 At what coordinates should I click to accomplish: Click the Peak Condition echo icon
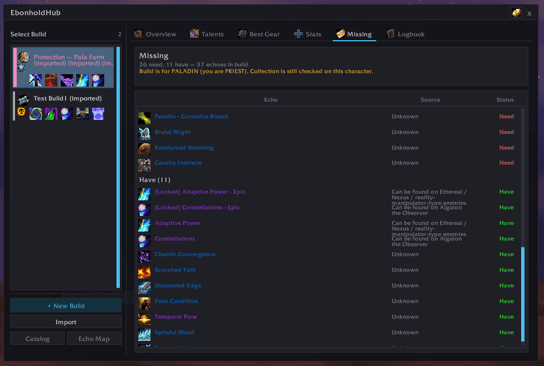[x=144, y=303]
